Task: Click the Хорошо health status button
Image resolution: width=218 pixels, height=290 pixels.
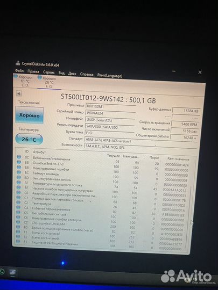Action: tap(30, 115)
